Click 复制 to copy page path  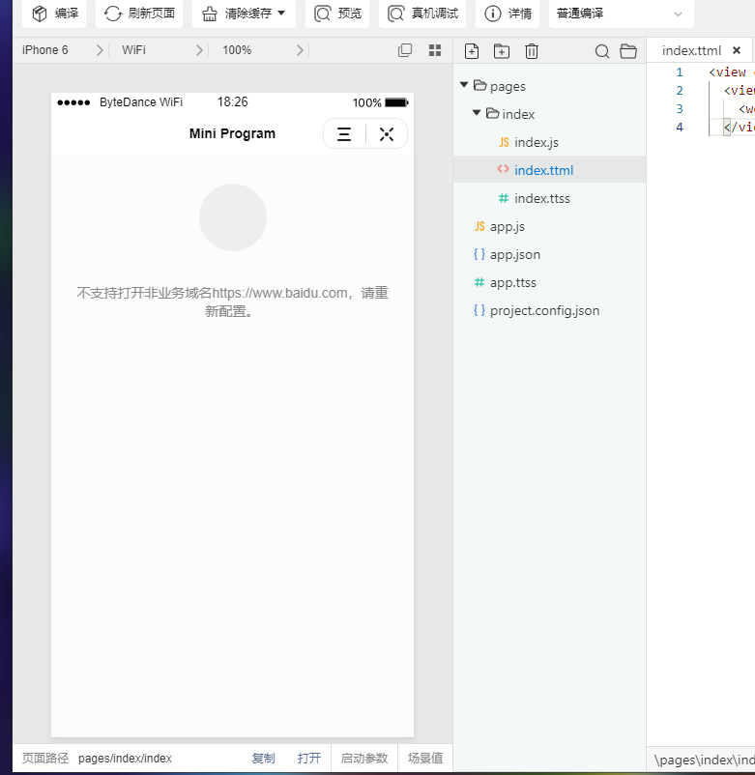pos(263,759)
